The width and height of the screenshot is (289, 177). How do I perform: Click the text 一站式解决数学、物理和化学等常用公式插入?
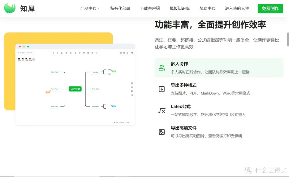(208, 115)
